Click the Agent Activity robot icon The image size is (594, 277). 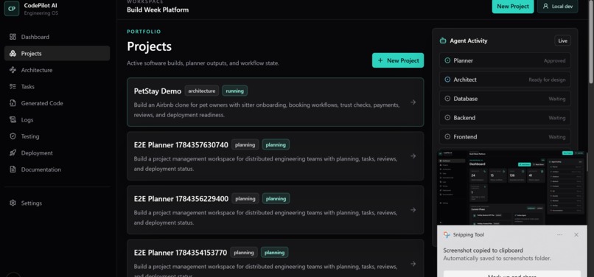[x=443, y=41]
